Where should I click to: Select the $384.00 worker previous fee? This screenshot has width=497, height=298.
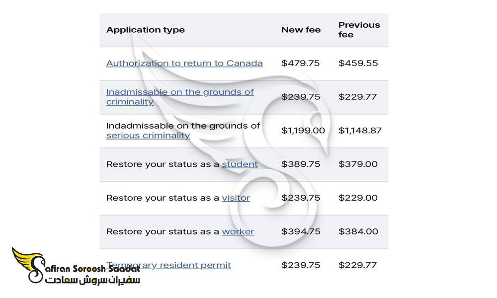358,231
